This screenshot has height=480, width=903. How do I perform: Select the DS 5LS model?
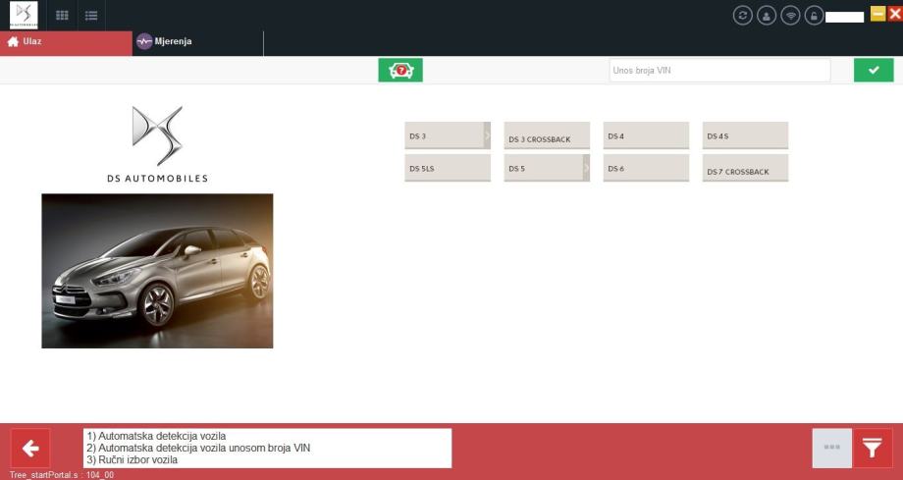click(x=448, y=168)
